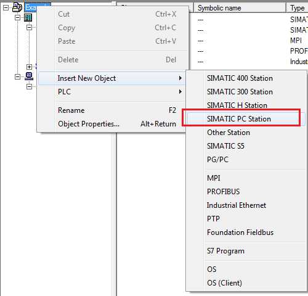This screenshot has height=296, width=308.
Task: Select the PC station computer icon in tree
Action: click(29, 76)
